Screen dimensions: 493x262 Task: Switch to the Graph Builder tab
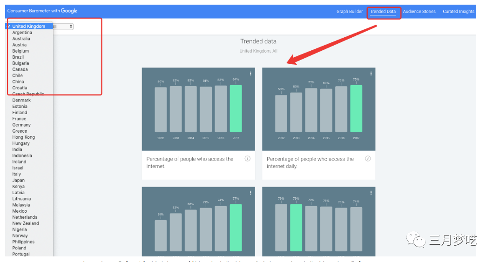(349, 12)
